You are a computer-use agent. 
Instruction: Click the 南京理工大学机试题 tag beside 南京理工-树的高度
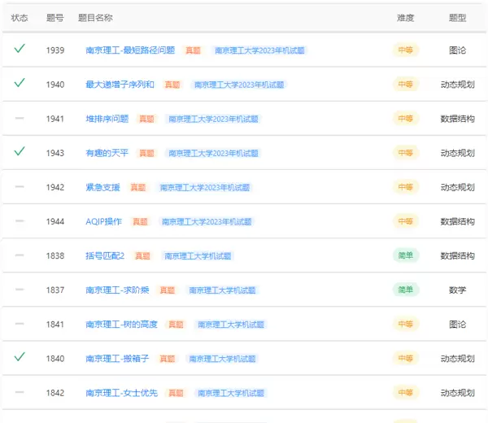pos(229,325)
